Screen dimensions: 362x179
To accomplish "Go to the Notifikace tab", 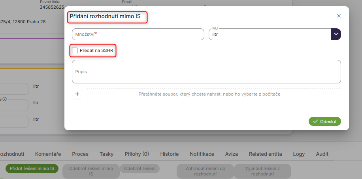I will tap(202, 154).
